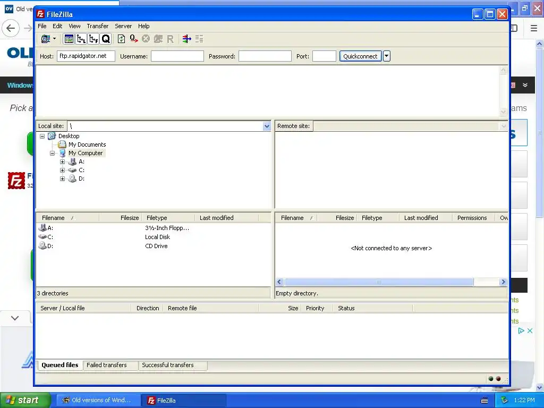Image resolution: width=544 pixels, height=408 pixels.
Task: Click the Password input field
Action: point(265,56)
